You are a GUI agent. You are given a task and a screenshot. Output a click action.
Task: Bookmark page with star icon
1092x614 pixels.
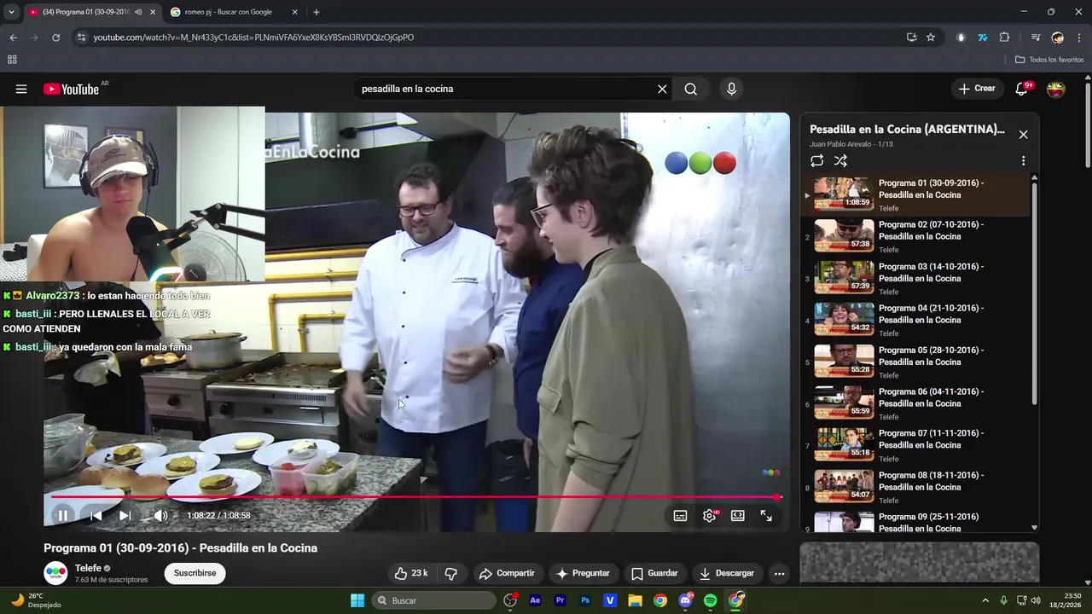931,38
